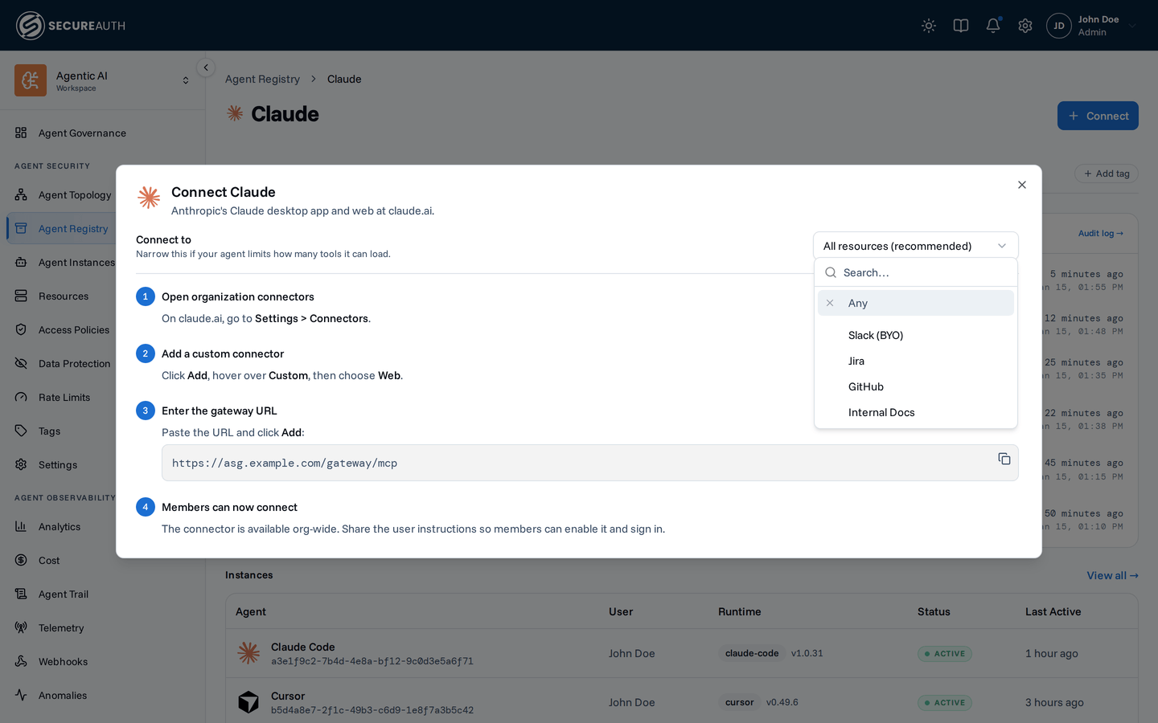Open the Cursor instance row
Image resolution: width=1158 pixels, height=723 pixels.
pyautogui.click(x=682, y=701)
